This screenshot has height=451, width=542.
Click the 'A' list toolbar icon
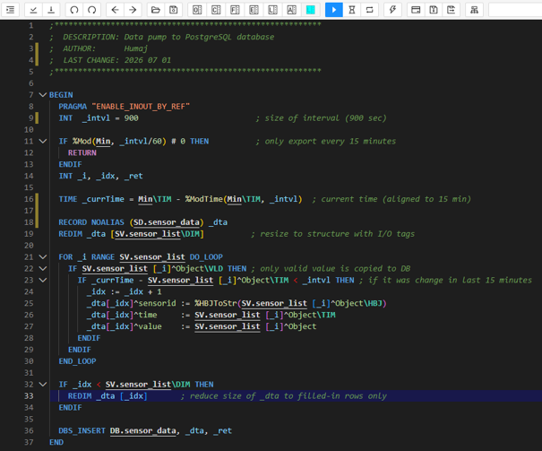[292, 10]
